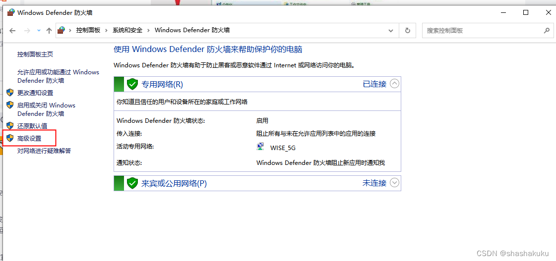Click shield icon beside 还原默认值
556x261 pixels.
10,126
